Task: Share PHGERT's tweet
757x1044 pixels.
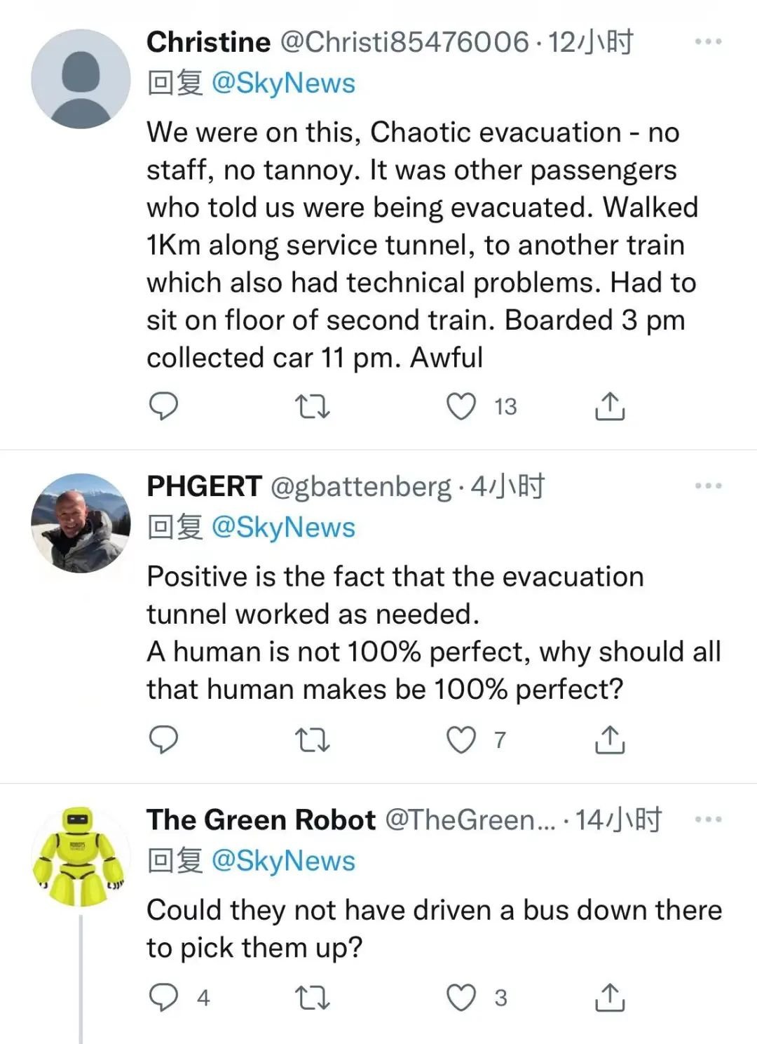Action: pos(610,739)
